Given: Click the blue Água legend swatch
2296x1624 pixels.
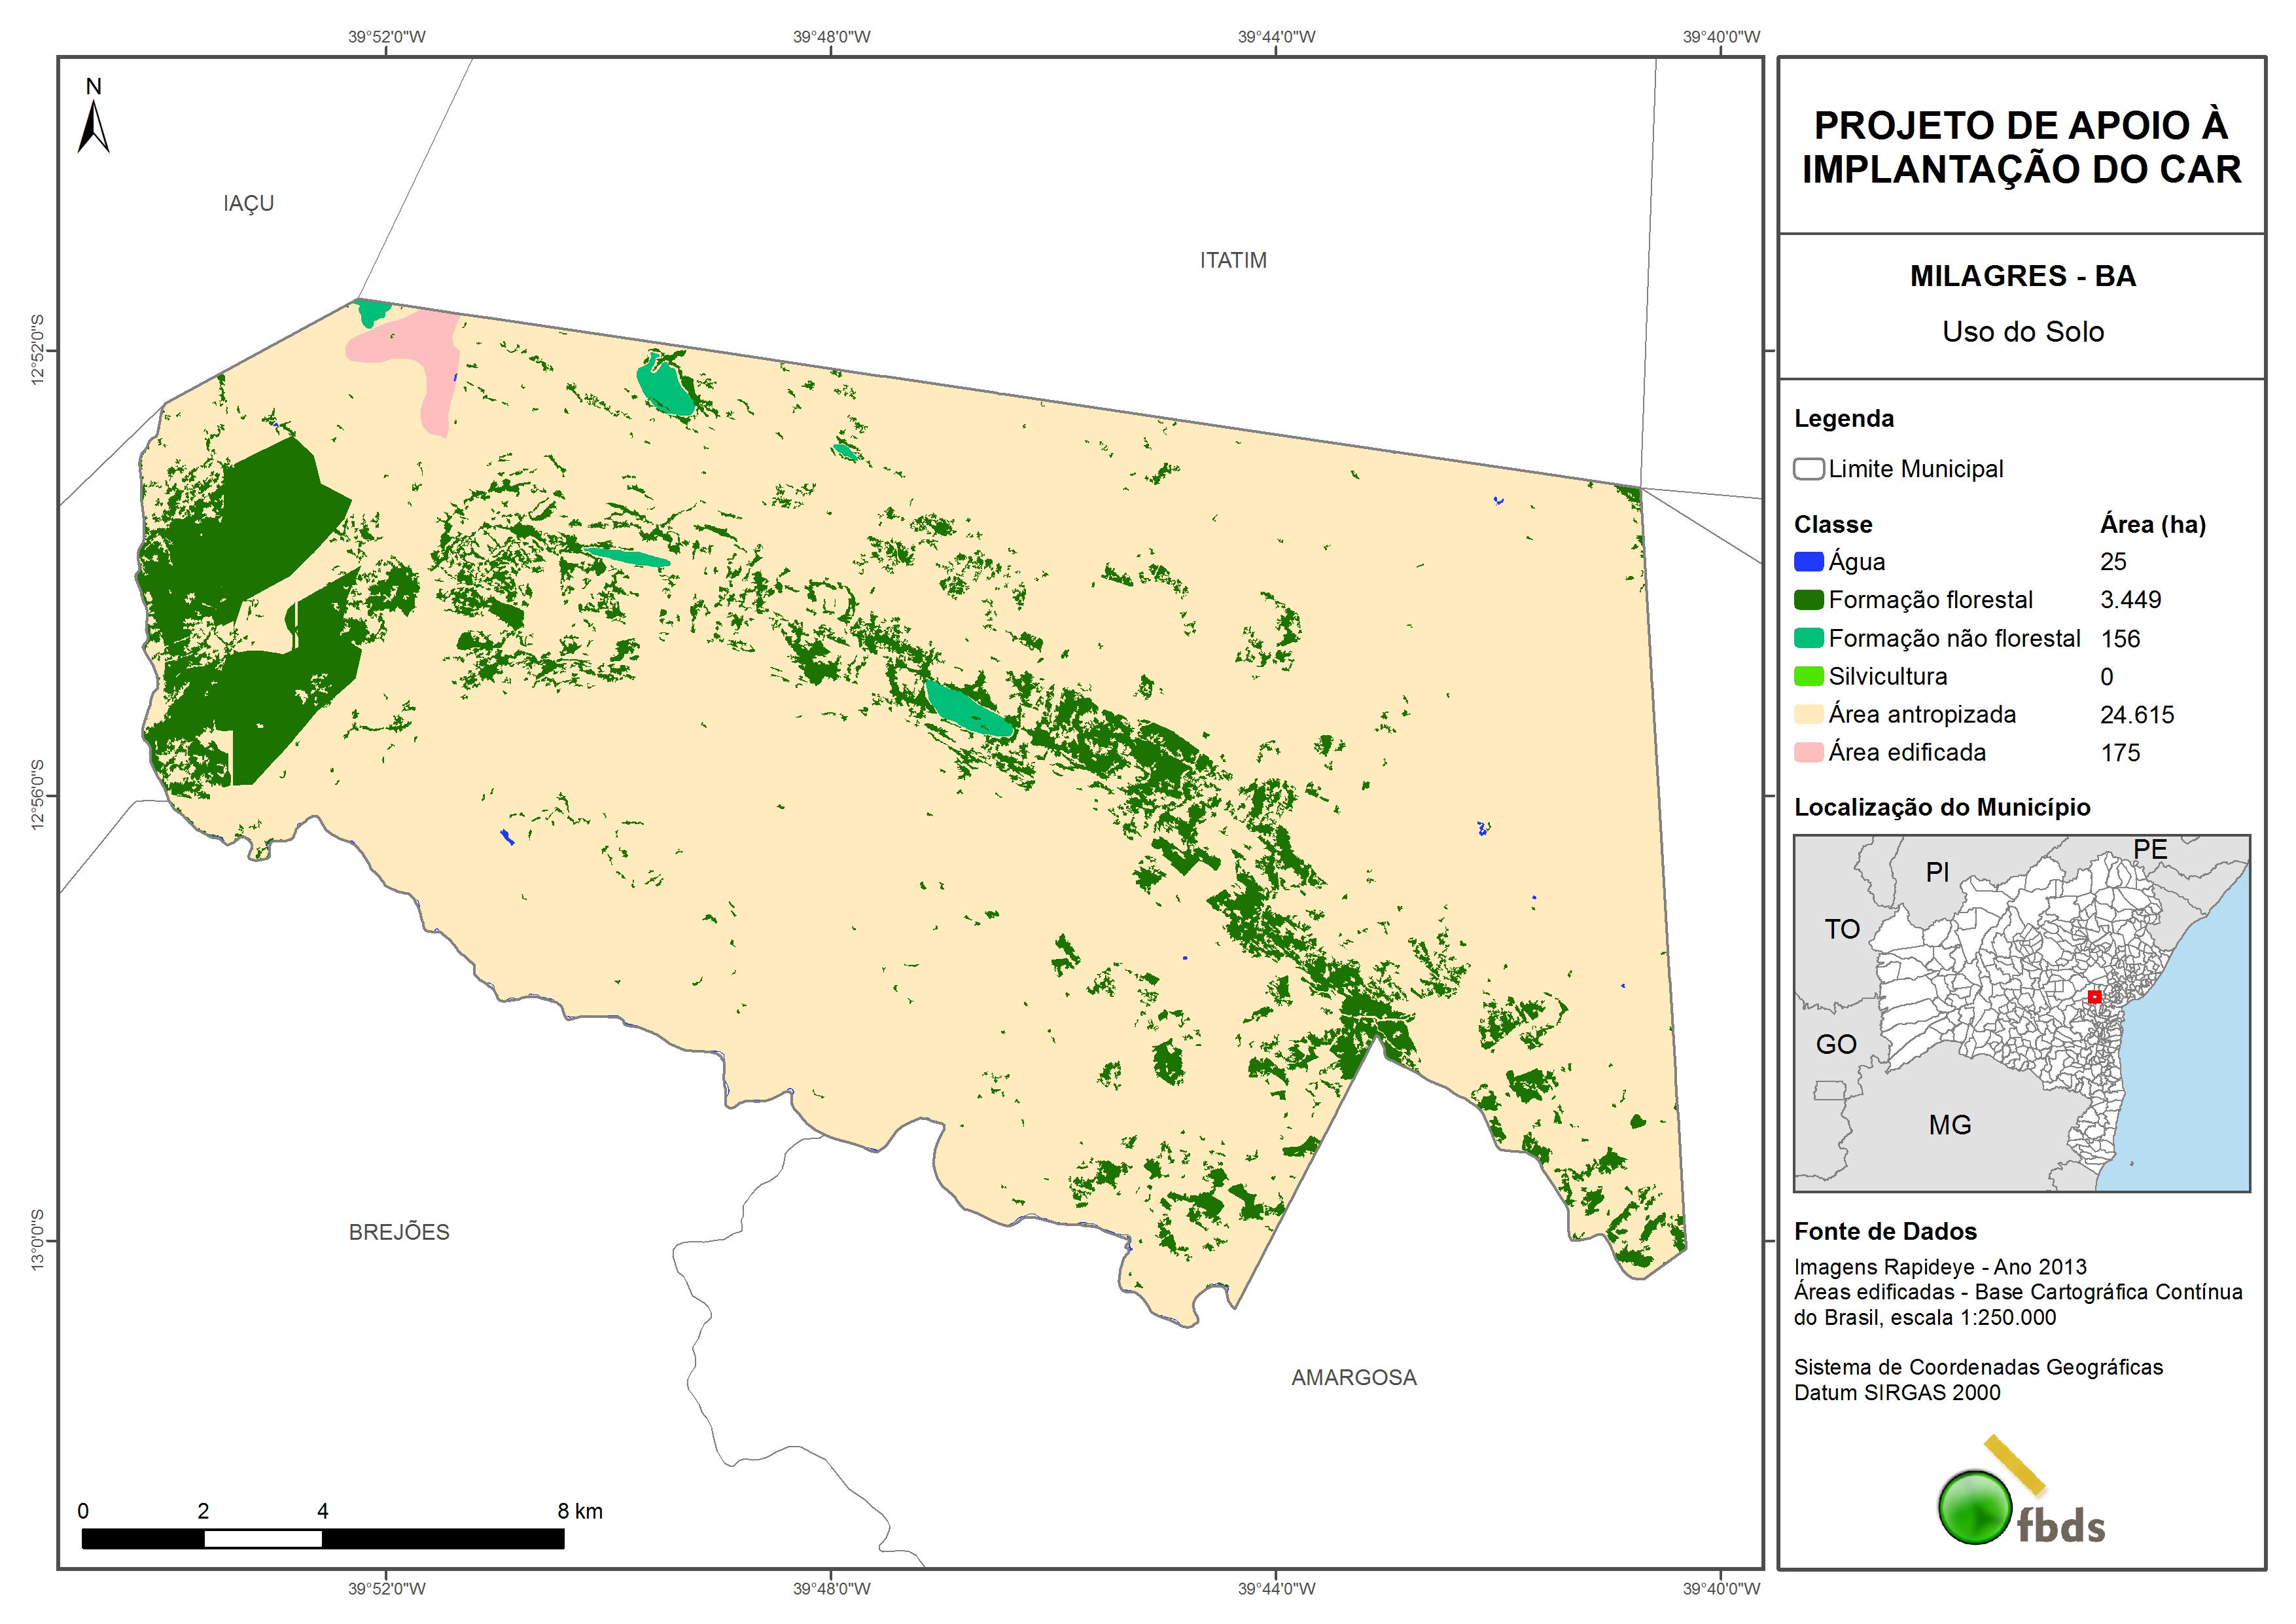Looking at the screenshot, I should (x=1808, y=562).
